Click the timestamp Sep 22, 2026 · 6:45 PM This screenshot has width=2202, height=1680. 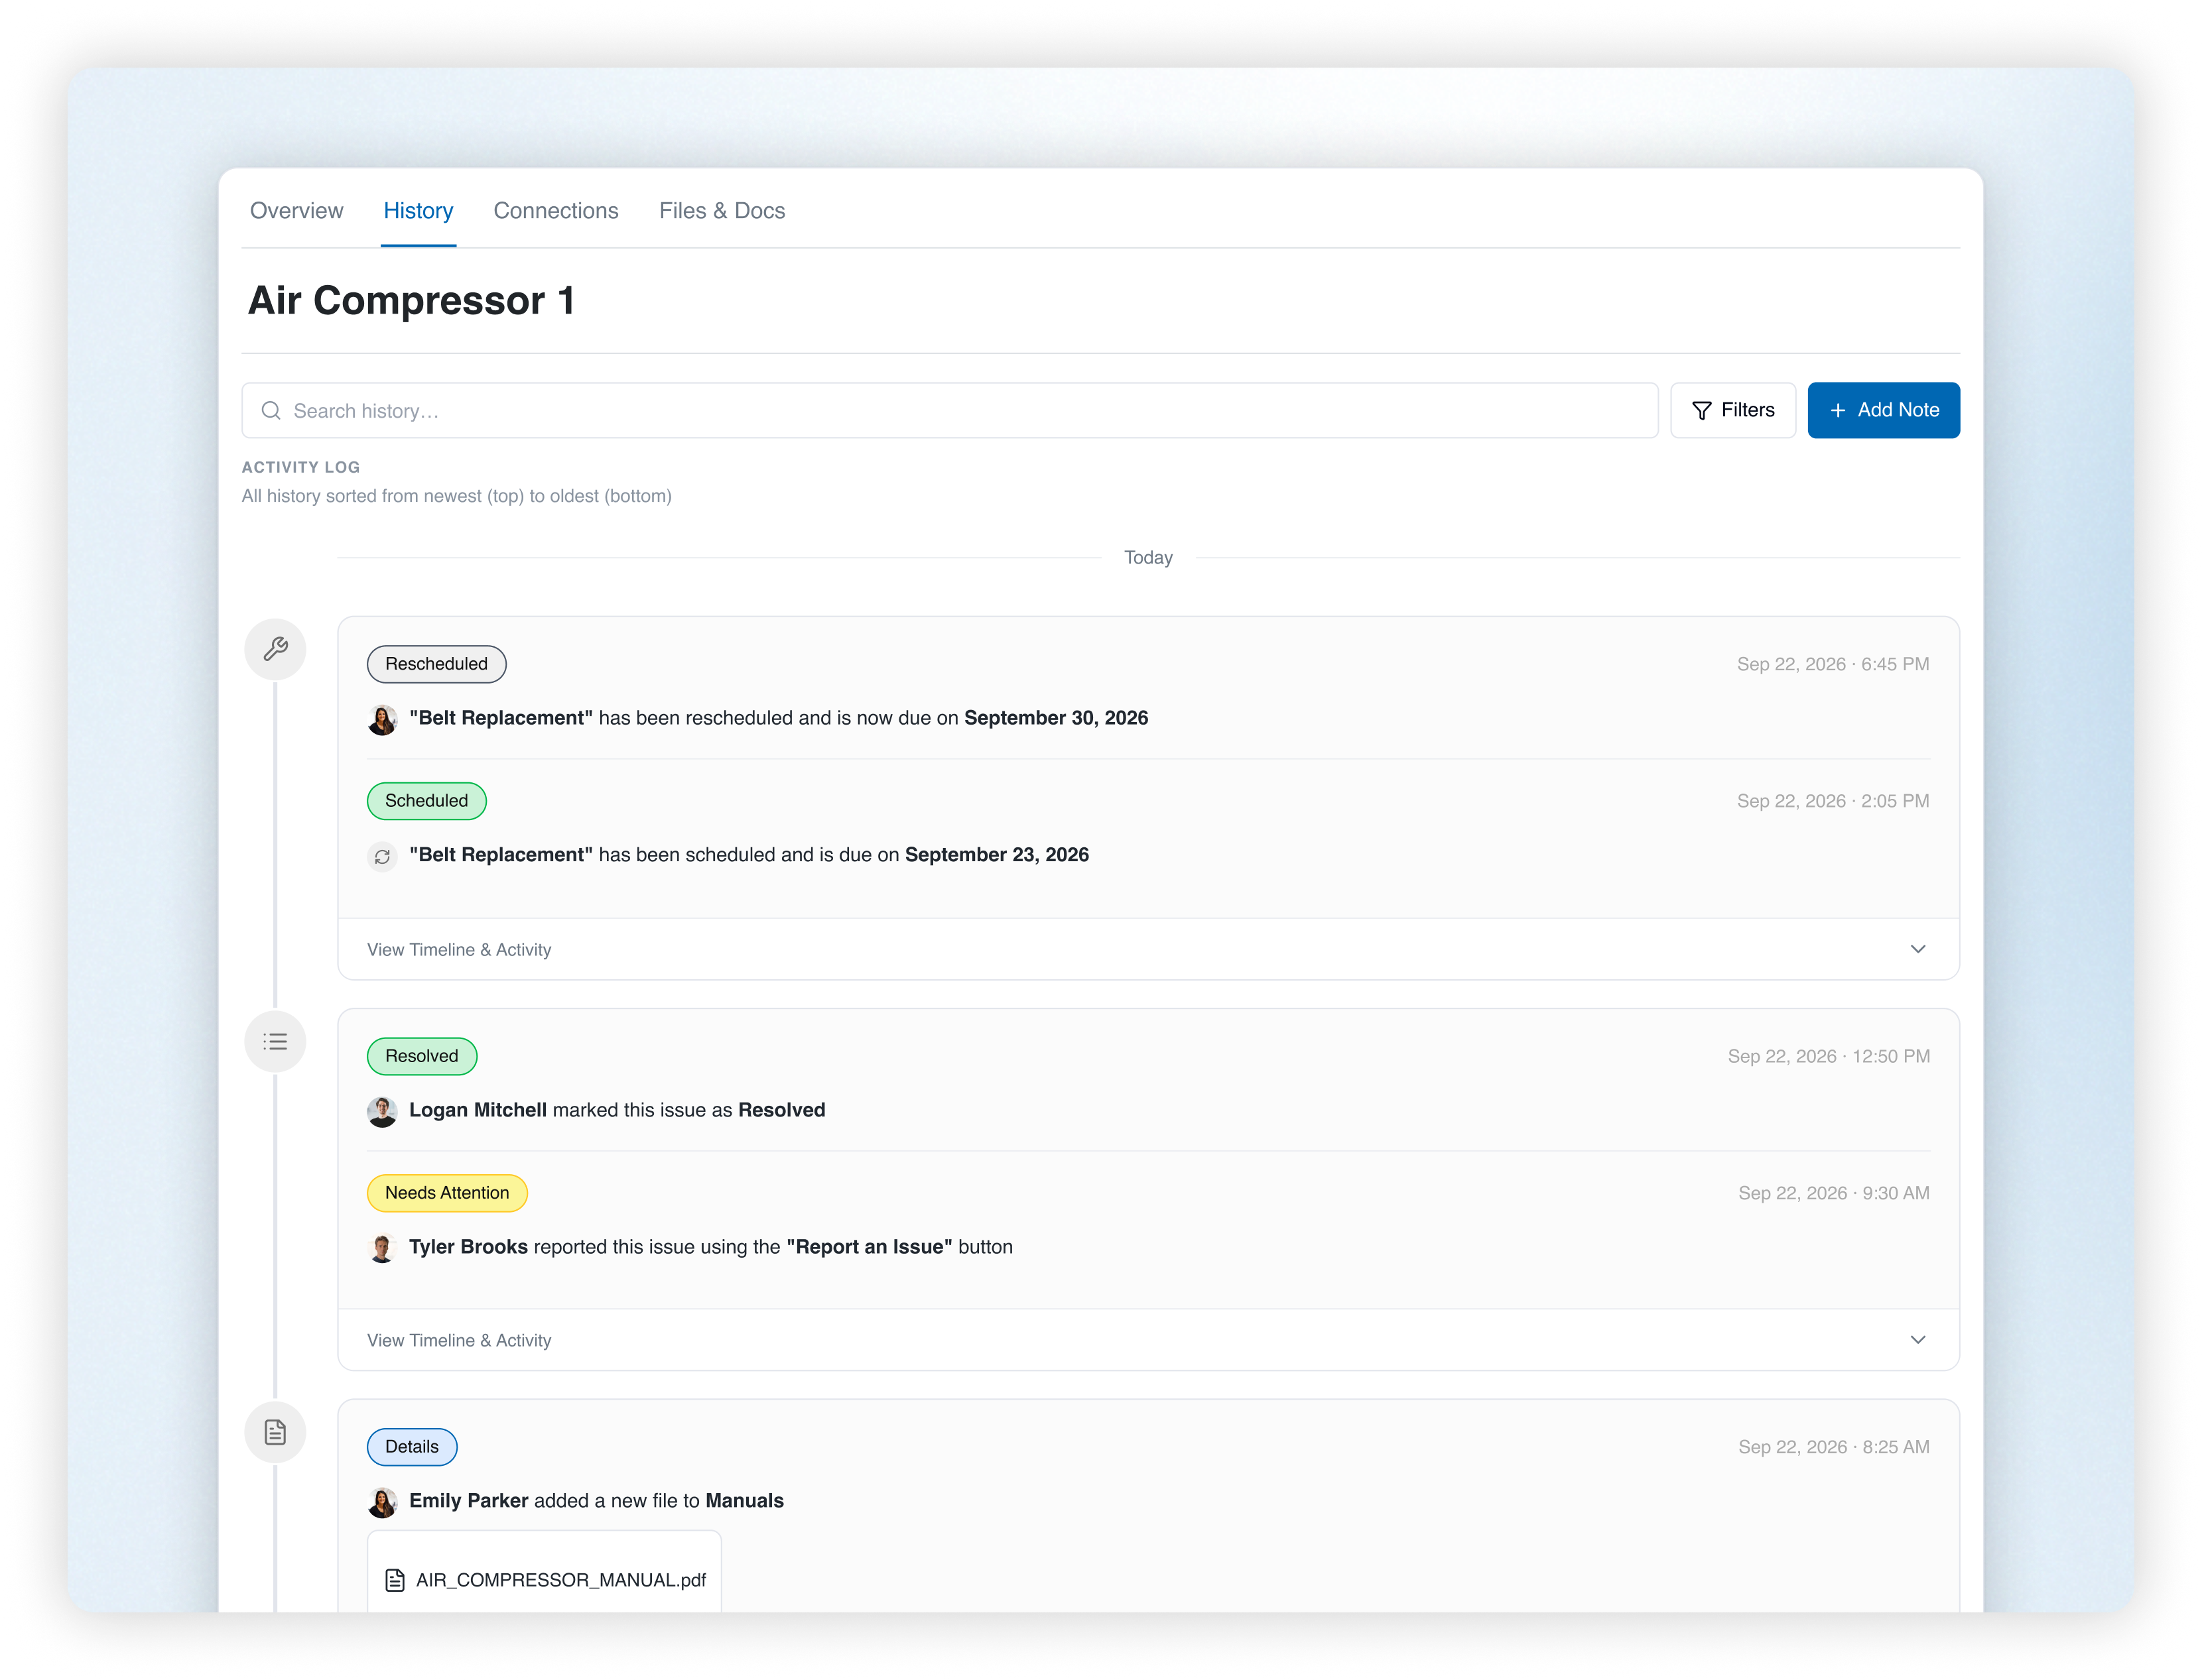1833,664
